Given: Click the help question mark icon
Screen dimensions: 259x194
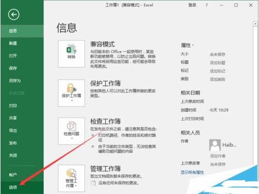Looking at the screenshot, I should tap(206, 5).
